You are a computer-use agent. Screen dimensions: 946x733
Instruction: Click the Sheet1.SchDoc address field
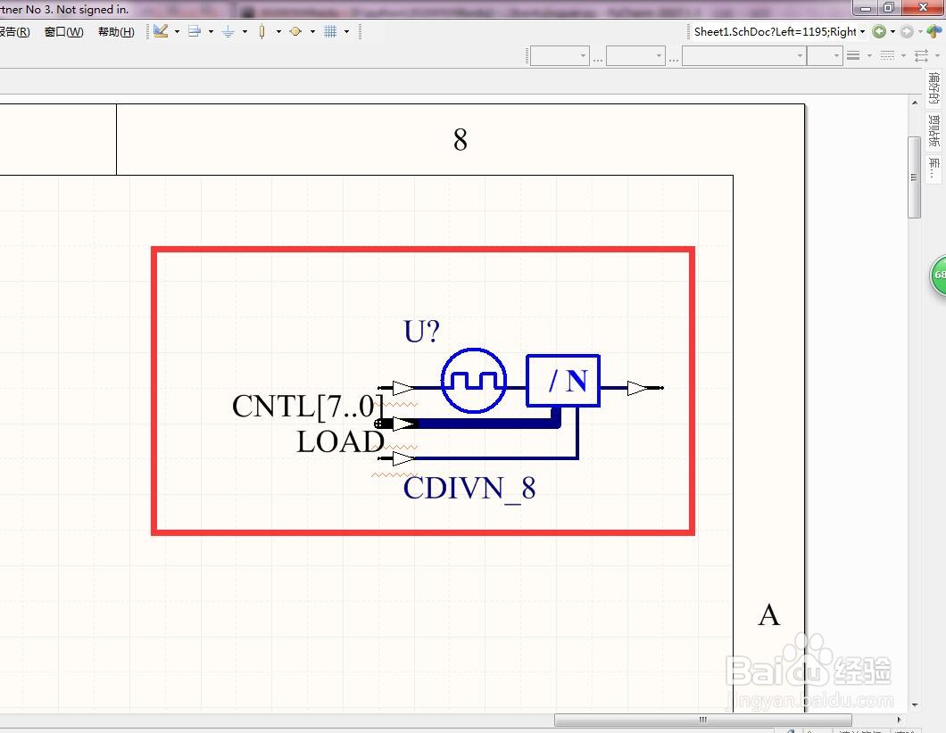tap(775, 31)
